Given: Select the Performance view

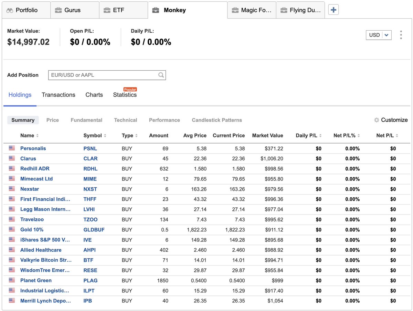Looking at the screenshot, I should point(165,120).
